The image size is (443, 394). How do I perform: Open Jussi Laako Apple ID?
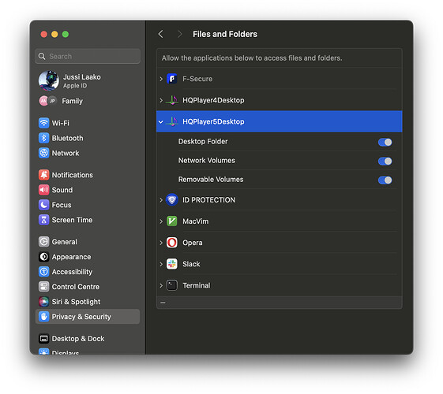click(x=88, y=81)
